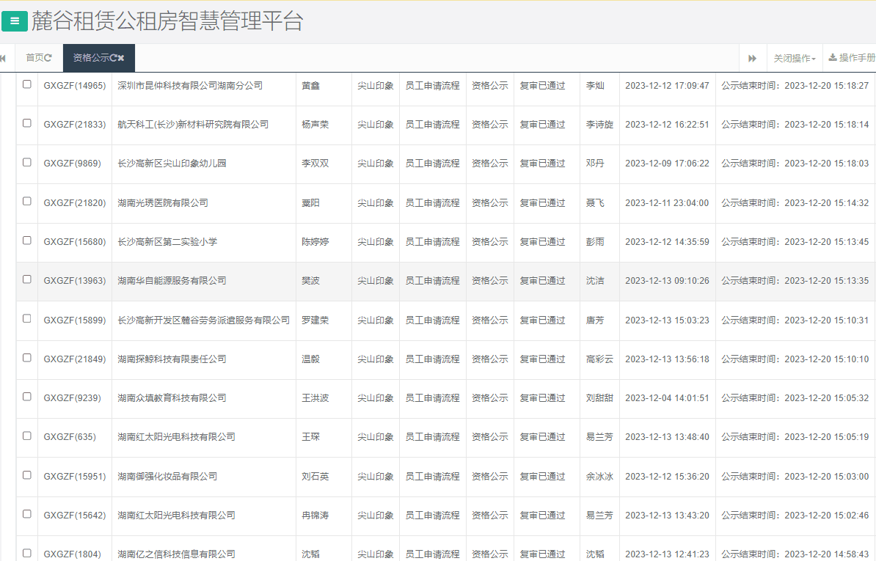Click 复审已通过 status in the GXGZF(9239) row
Image resolution: width=876 pixels, height=561 pixels.
(x=542, y=398)
